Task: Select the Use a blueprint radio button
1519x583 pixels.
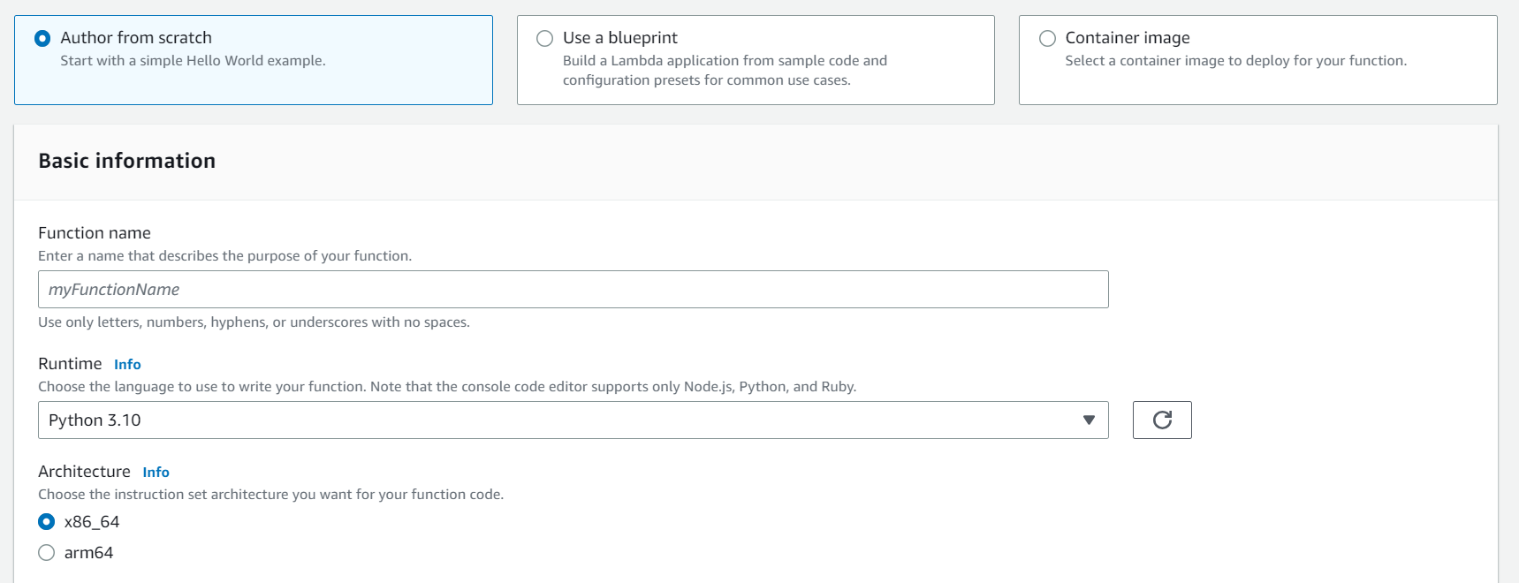Action: pos(545,38)
